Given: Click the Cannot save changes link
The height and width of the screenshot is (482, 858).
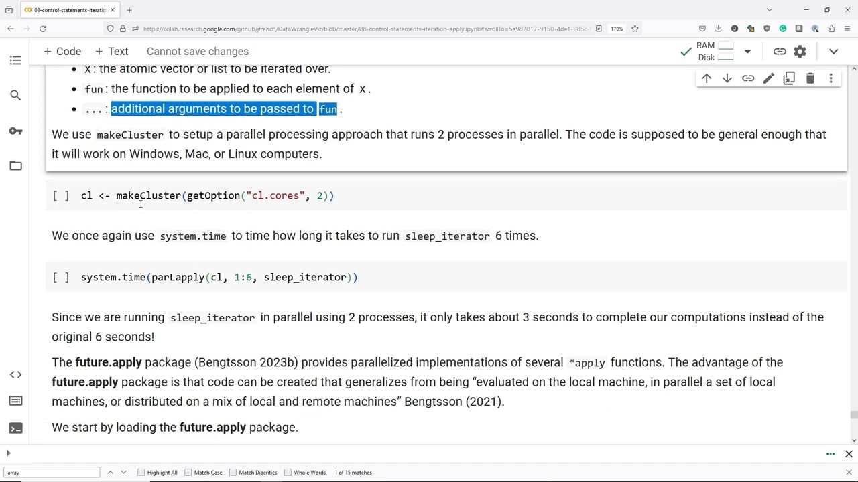Looking at the screenshot, I should 198,52.
